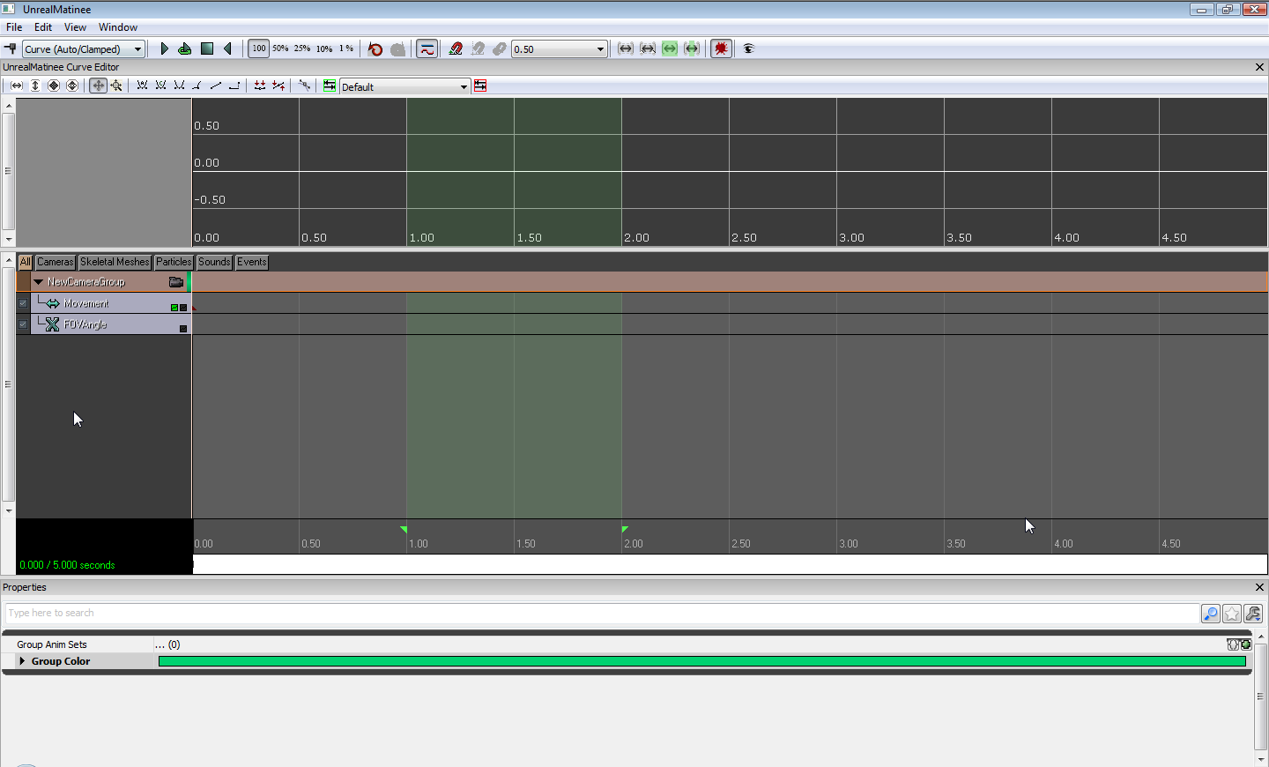Stop the sequence playback
This screenshot has height=767, width=1269.
(x=207, y=48)
